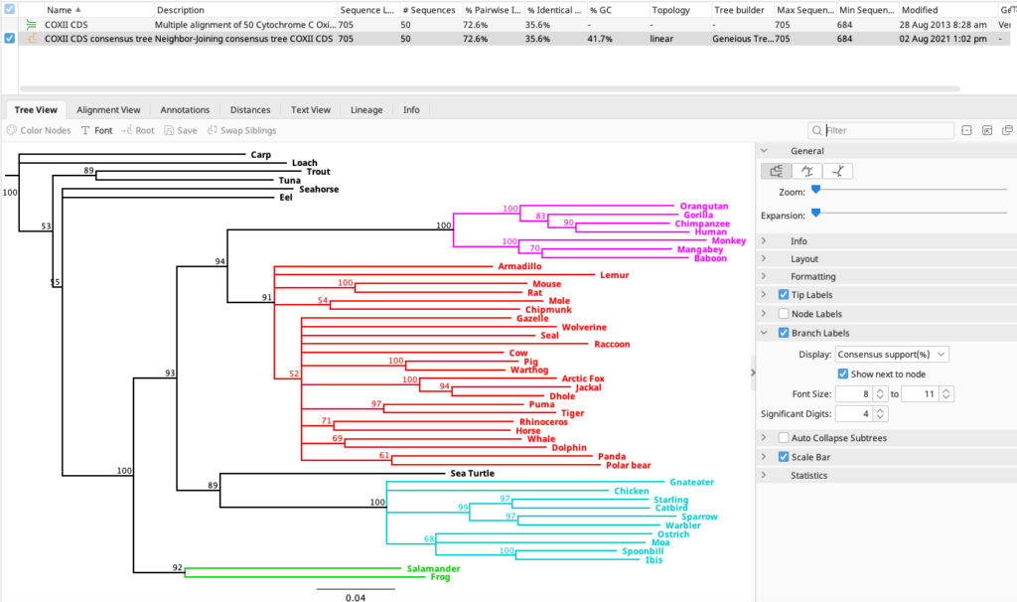
Task: Click the collapse-view minus icon beside Filter
Action: click(966, 130)
